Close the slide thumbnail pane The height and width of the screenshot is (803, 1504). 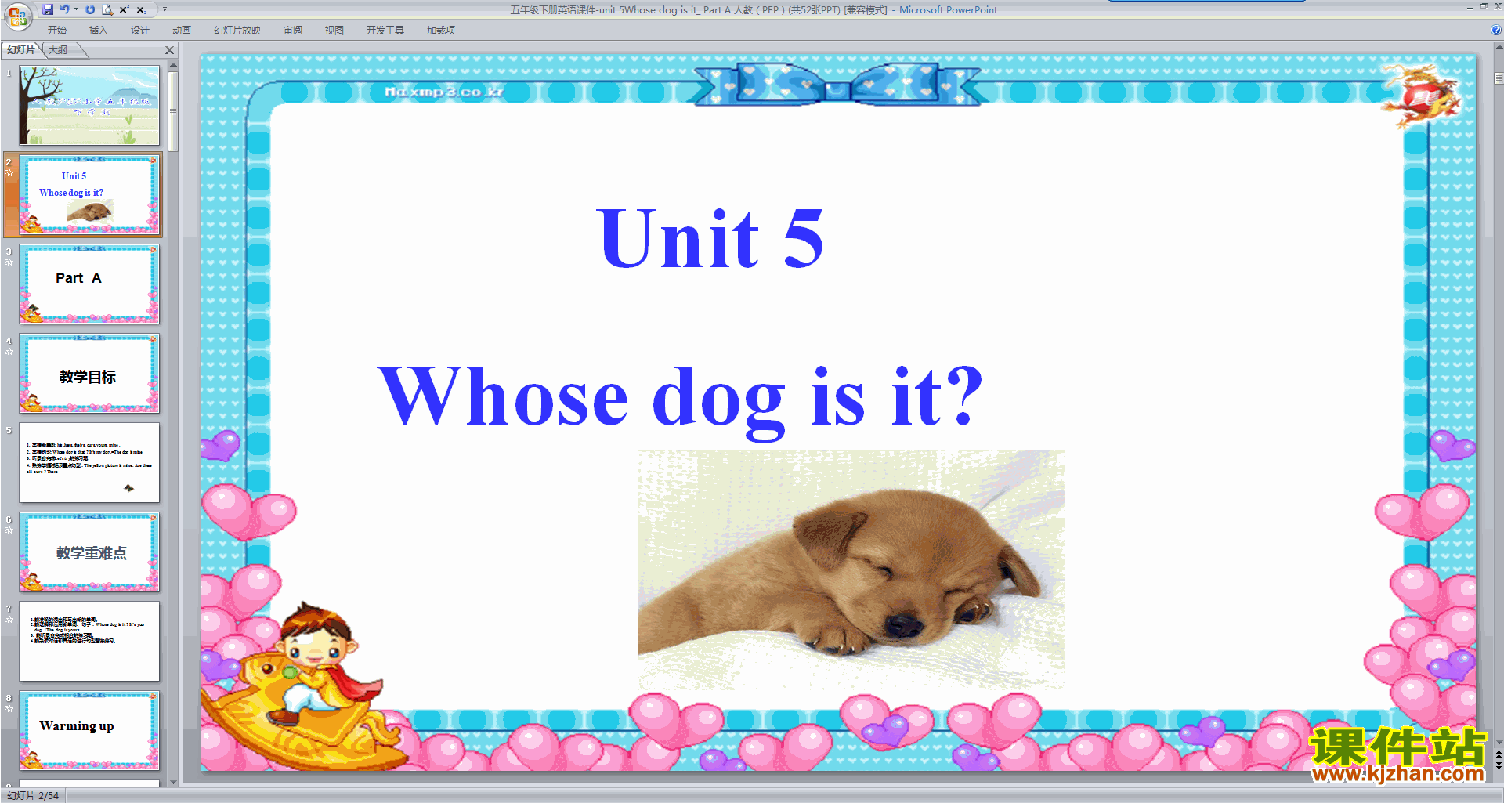(x=169, y=50)
